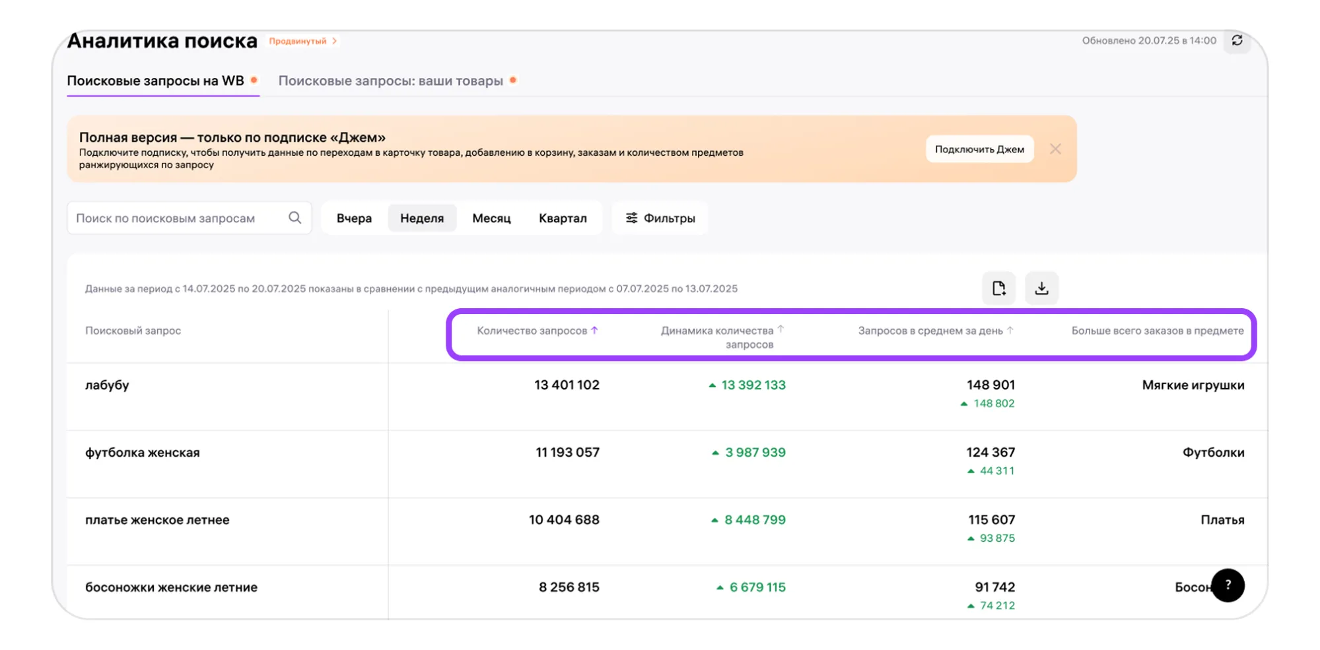
Task: Select Поисковые запросы на WB tab
Action: pyautogui.click(x=155, y=81)
